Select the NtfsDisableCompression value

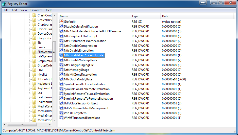click(x=80, y=46)
